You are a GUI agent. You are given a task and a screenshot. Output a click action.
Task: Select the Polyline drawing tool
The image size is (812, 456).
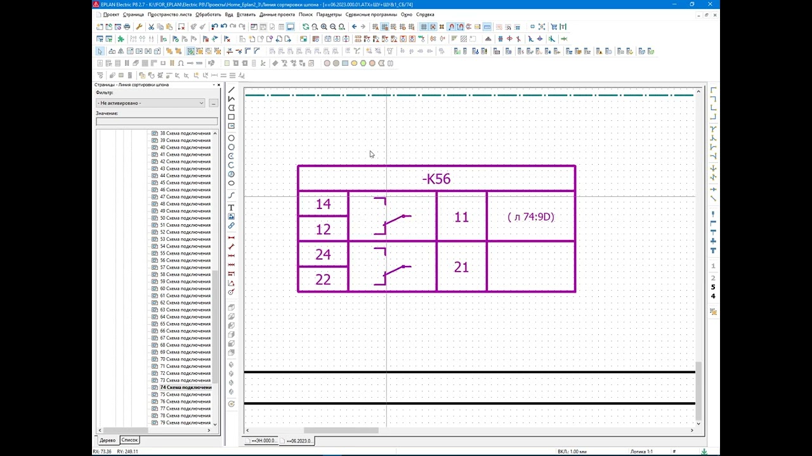(232, 99)
